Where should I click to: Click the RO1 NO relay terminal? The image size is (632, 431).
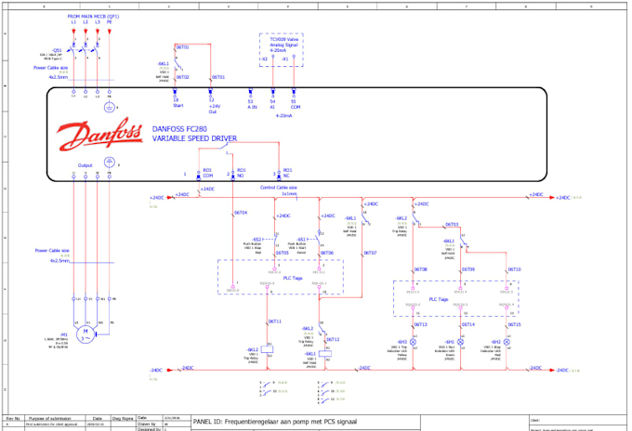coord(232,176)
